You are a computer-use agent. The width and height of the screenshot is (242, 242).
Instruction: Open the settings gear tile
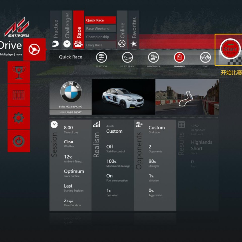click(19, 118)
